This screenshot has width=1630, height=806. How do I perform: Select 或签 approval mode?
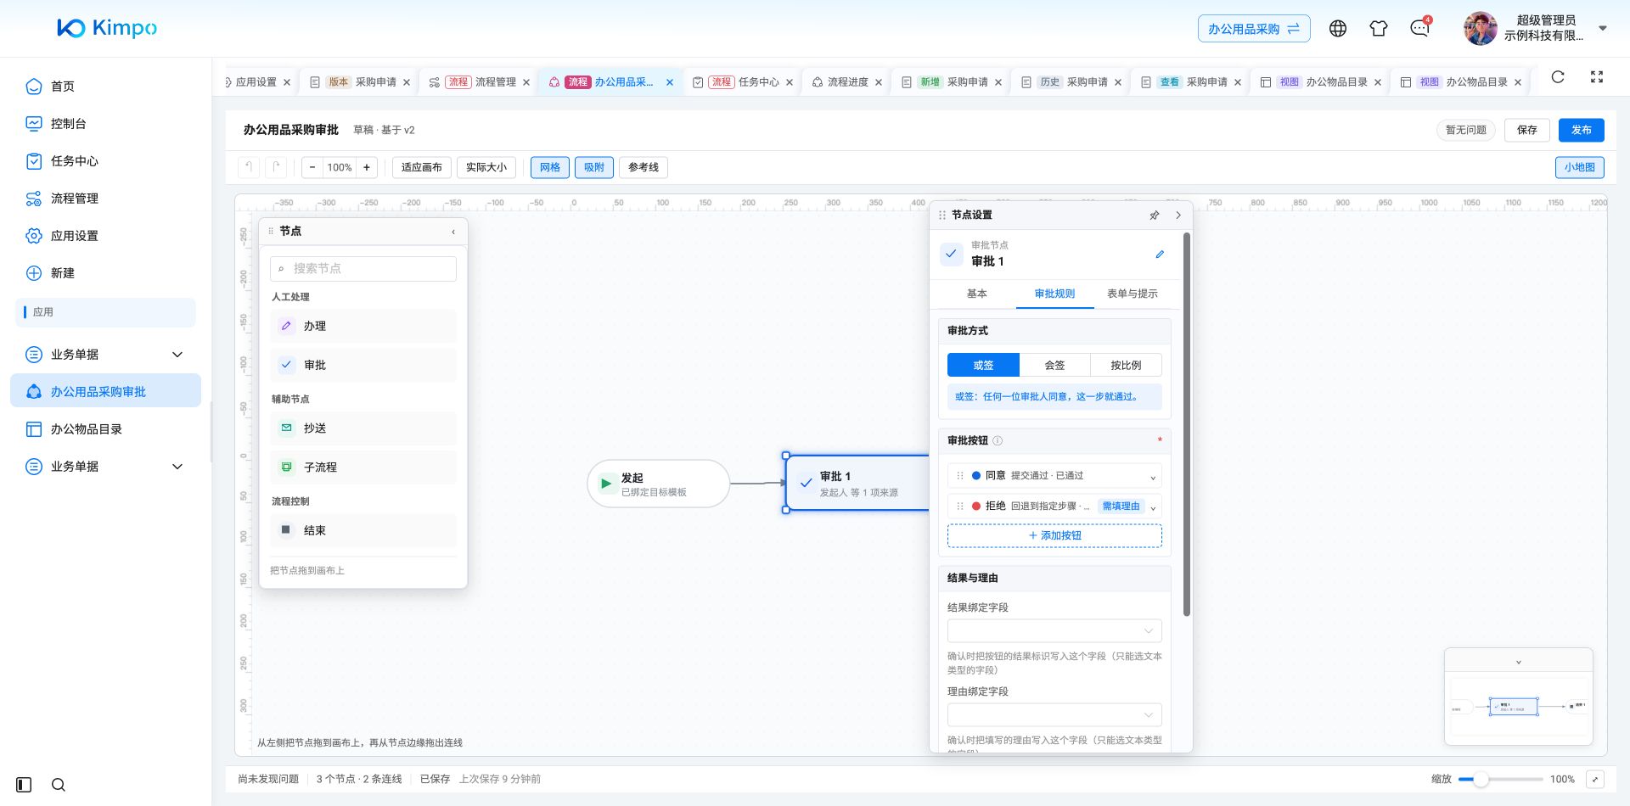point(983,365)
